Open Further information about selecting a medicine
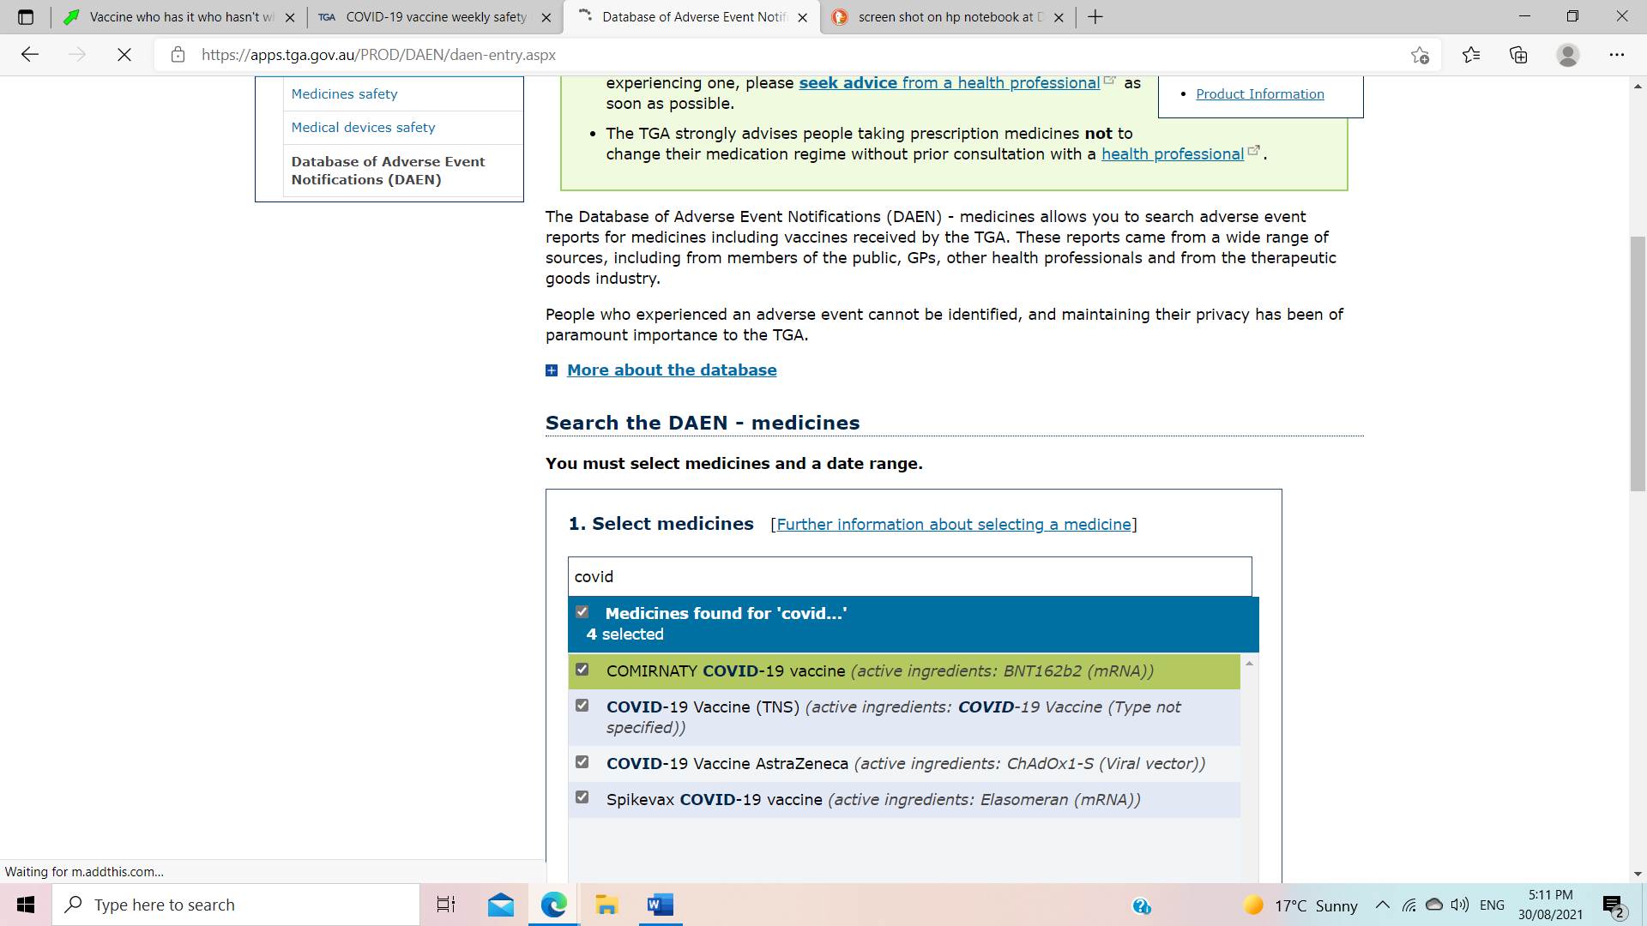This screenshot has height=926, width=1647. (953, 525)
